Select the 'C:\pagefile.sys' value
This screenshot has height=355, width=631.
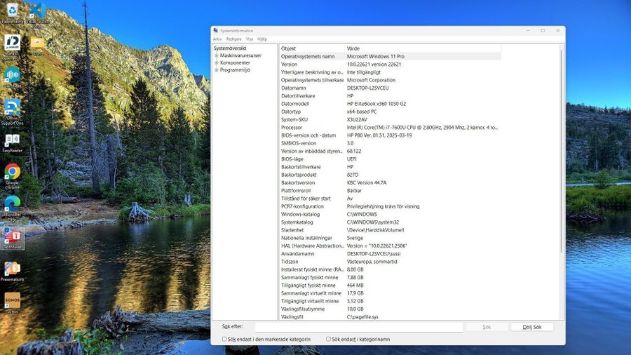[362, 317]
